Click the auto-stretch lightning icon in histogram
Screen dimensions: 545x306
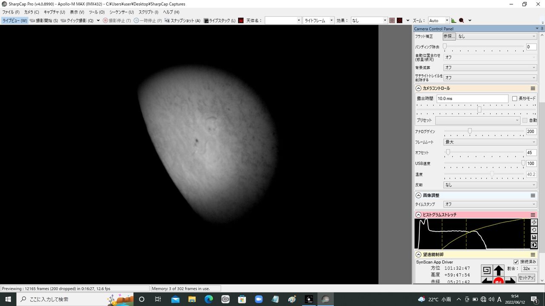point(534,222)
